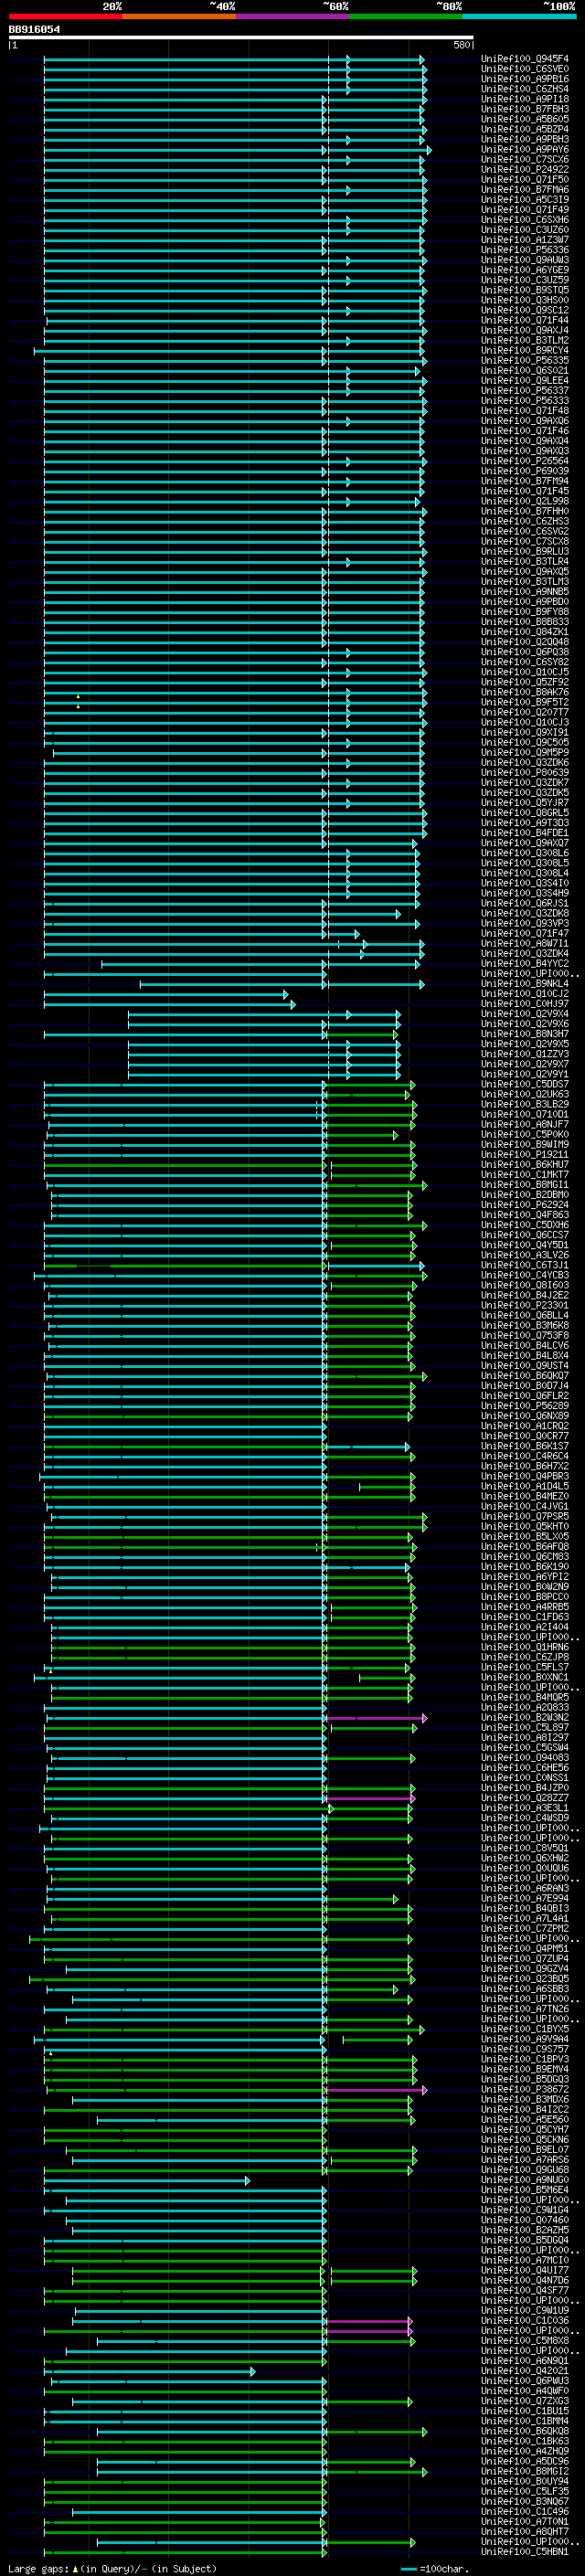Select the UniRef100_Q9AUW3 label
The image size is (585, 2576).
525,260
